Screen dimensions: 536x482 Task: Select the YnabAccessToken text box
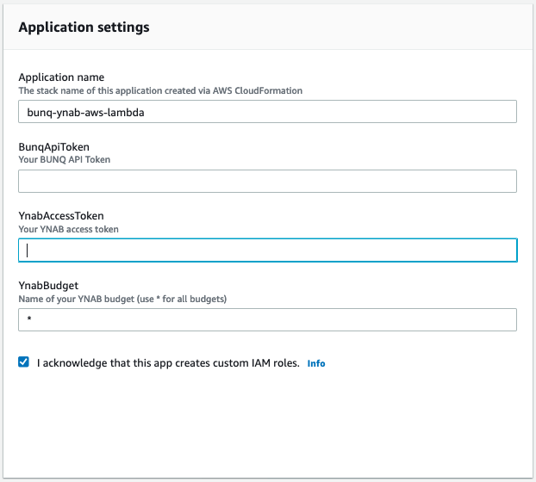267,250
